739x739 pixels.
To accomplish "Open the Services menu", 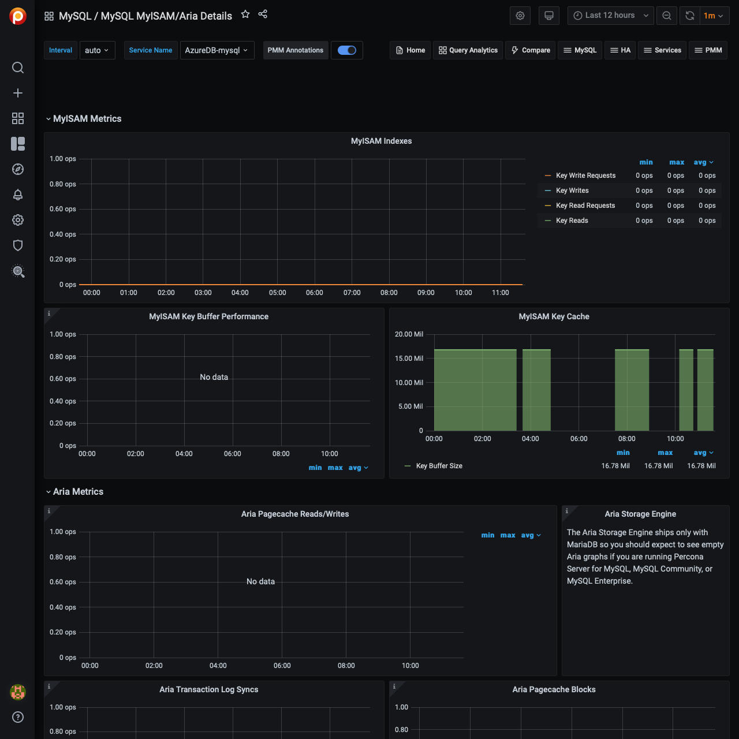I will [662, 50].
